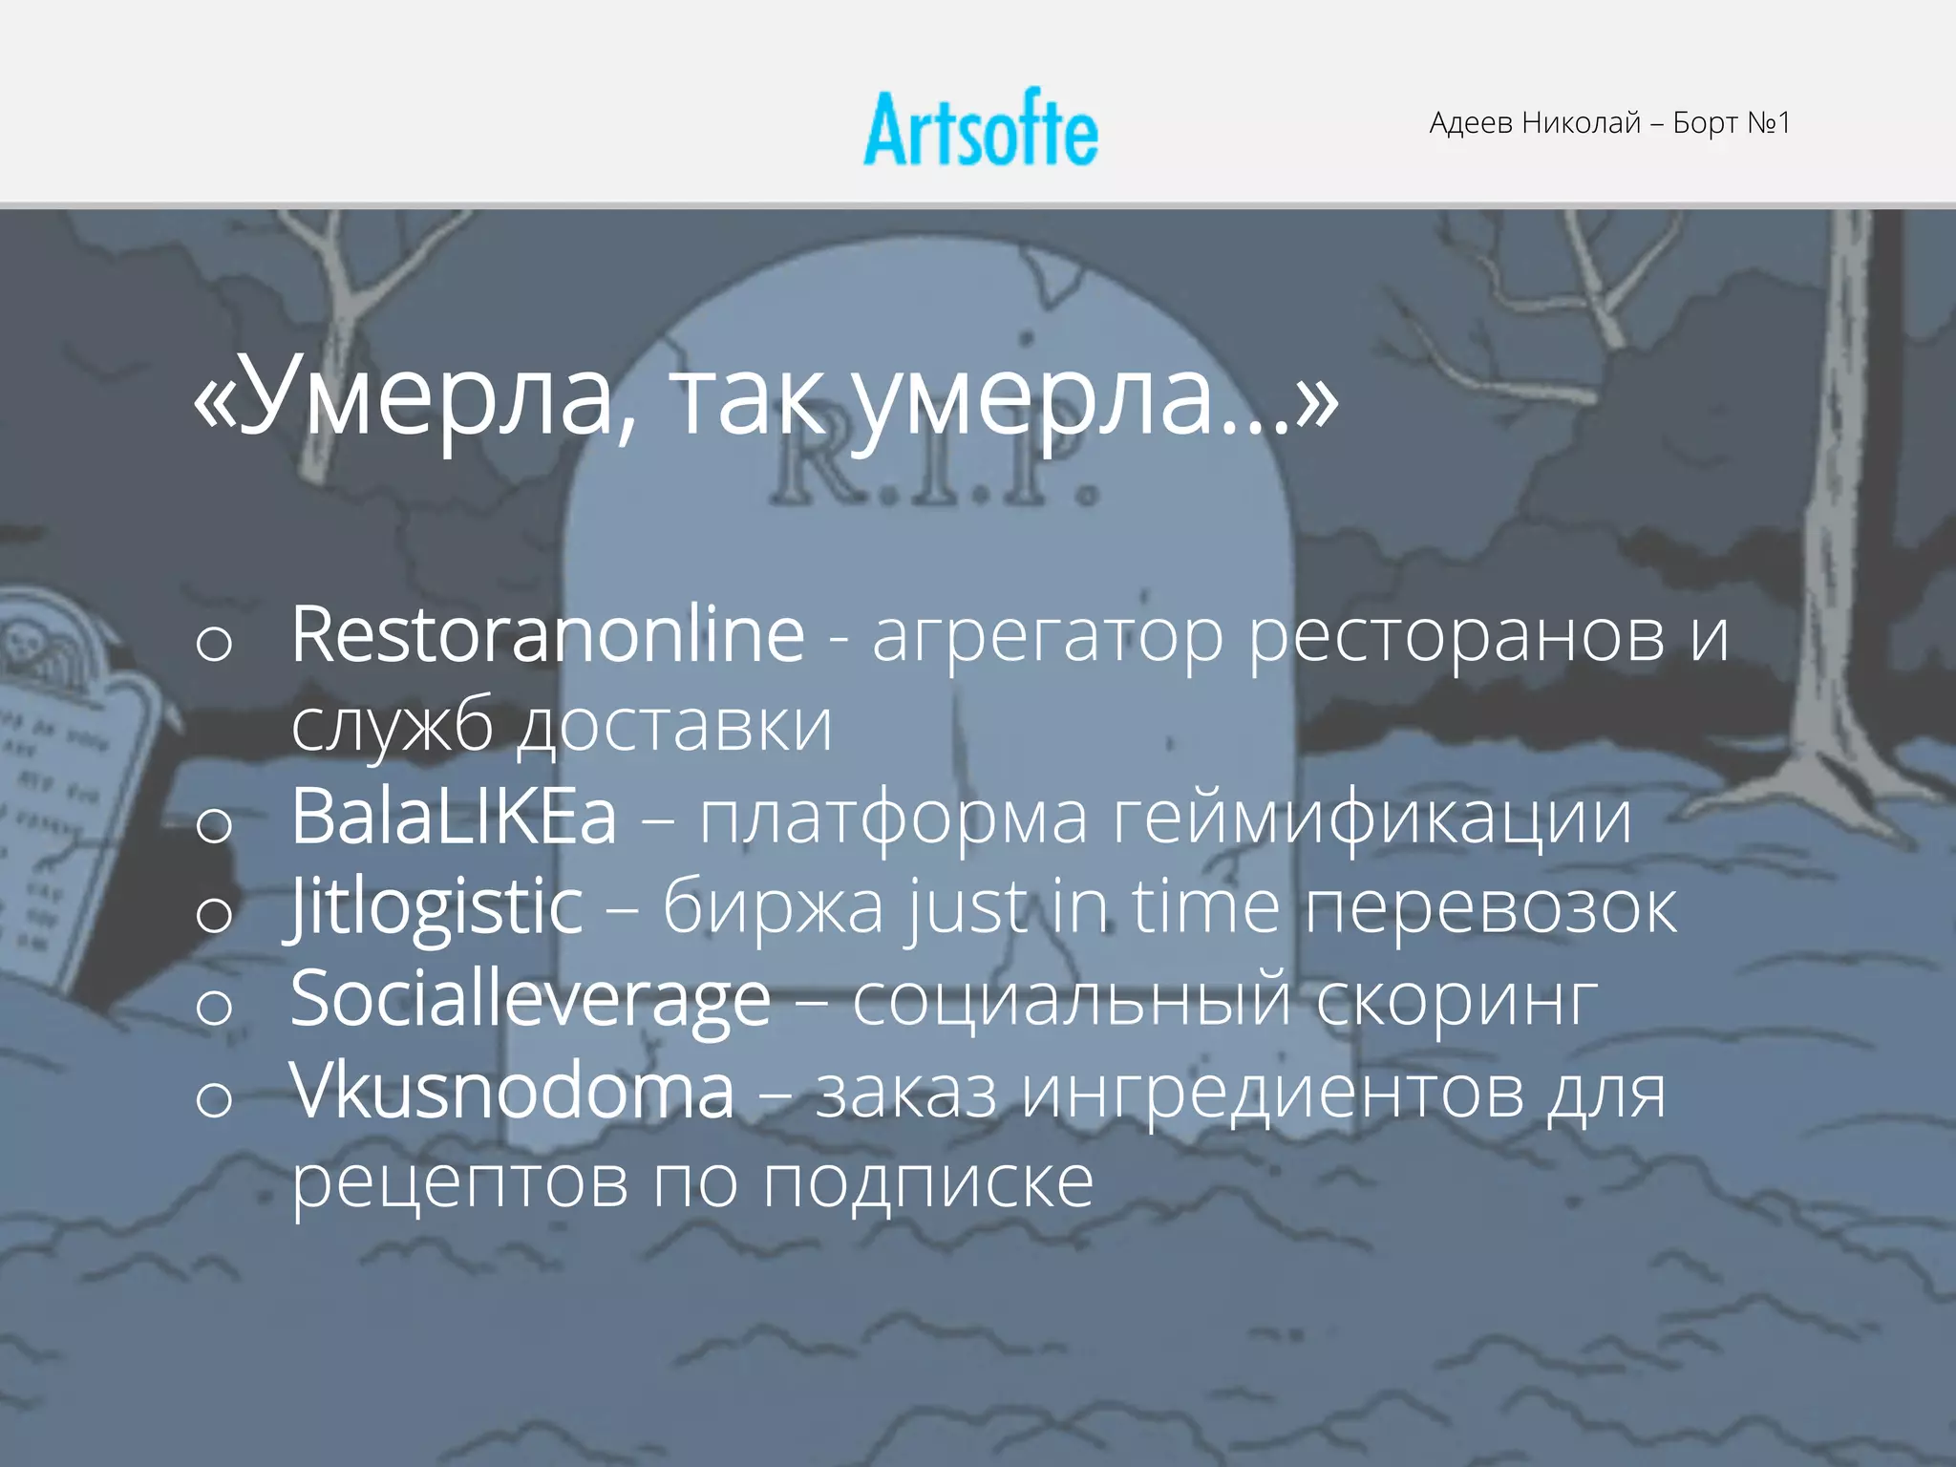Select header text 'Адеев Николай – Борт №1'
This screenshot has height=1467, width=1956.
pyautogui.click(x=1609, y=122)
